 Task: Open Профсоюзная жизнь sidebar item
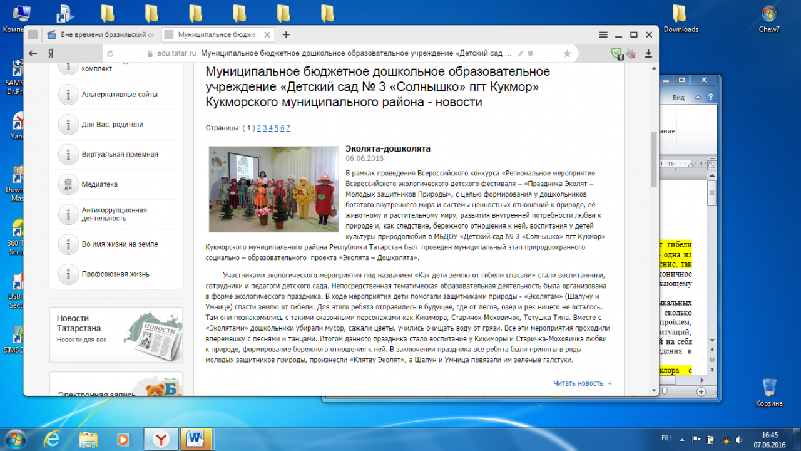coord(115,274)
